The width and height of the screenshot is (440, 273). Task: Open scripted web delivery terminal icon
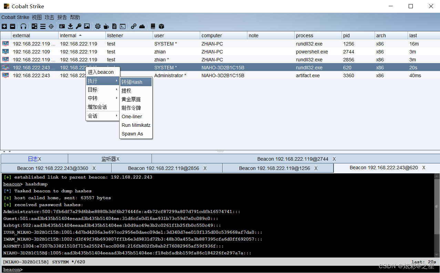123,26
